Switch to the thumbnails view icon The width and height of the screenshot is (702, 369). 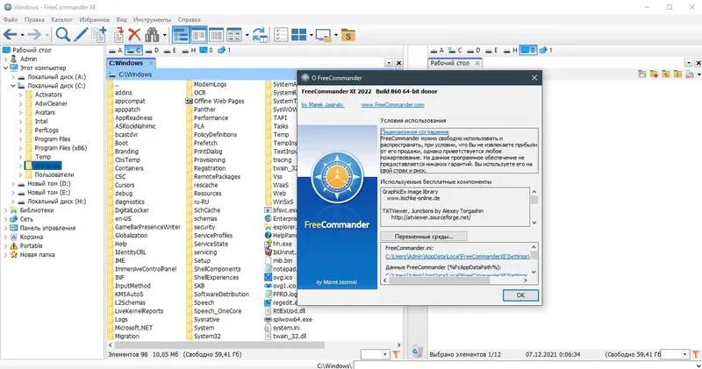(x=234, y=34)
